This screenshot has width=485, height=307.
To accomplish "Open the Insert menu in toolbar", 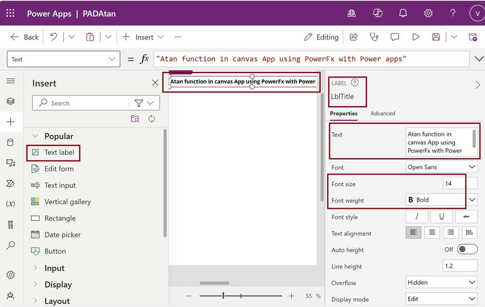I will point(143,37).
